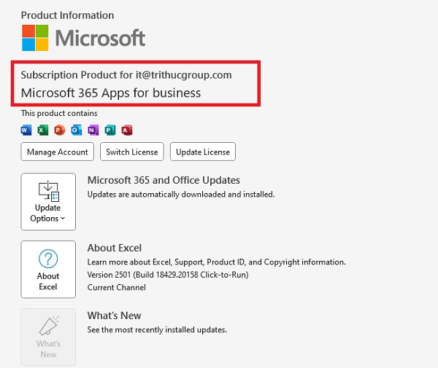Click the What's New heading text

coord(115,316)
